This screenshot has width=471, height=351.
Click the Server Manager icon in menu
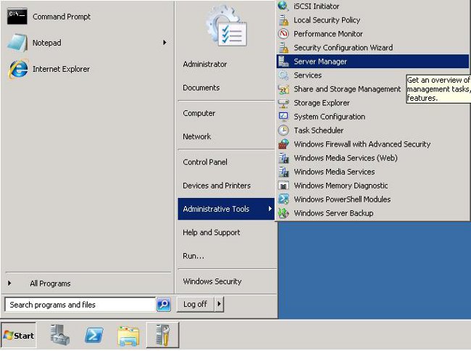coord(283,62)
